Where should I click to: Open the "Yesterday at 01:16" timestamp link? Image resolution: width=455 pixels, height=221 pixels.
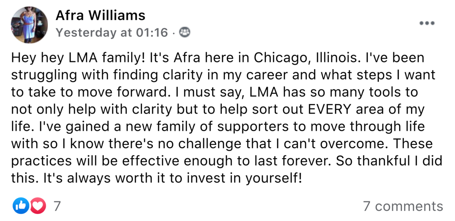click(x=112, y=33)
